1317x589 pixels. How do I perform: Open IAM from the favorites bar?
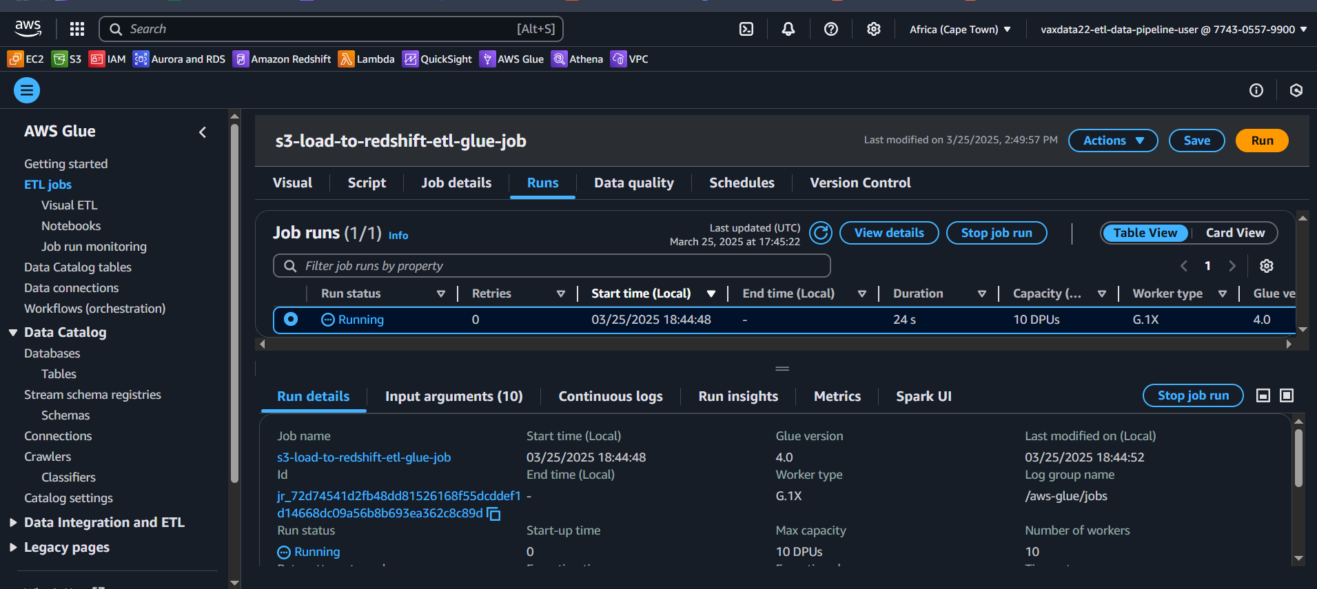tap(108, 59)
